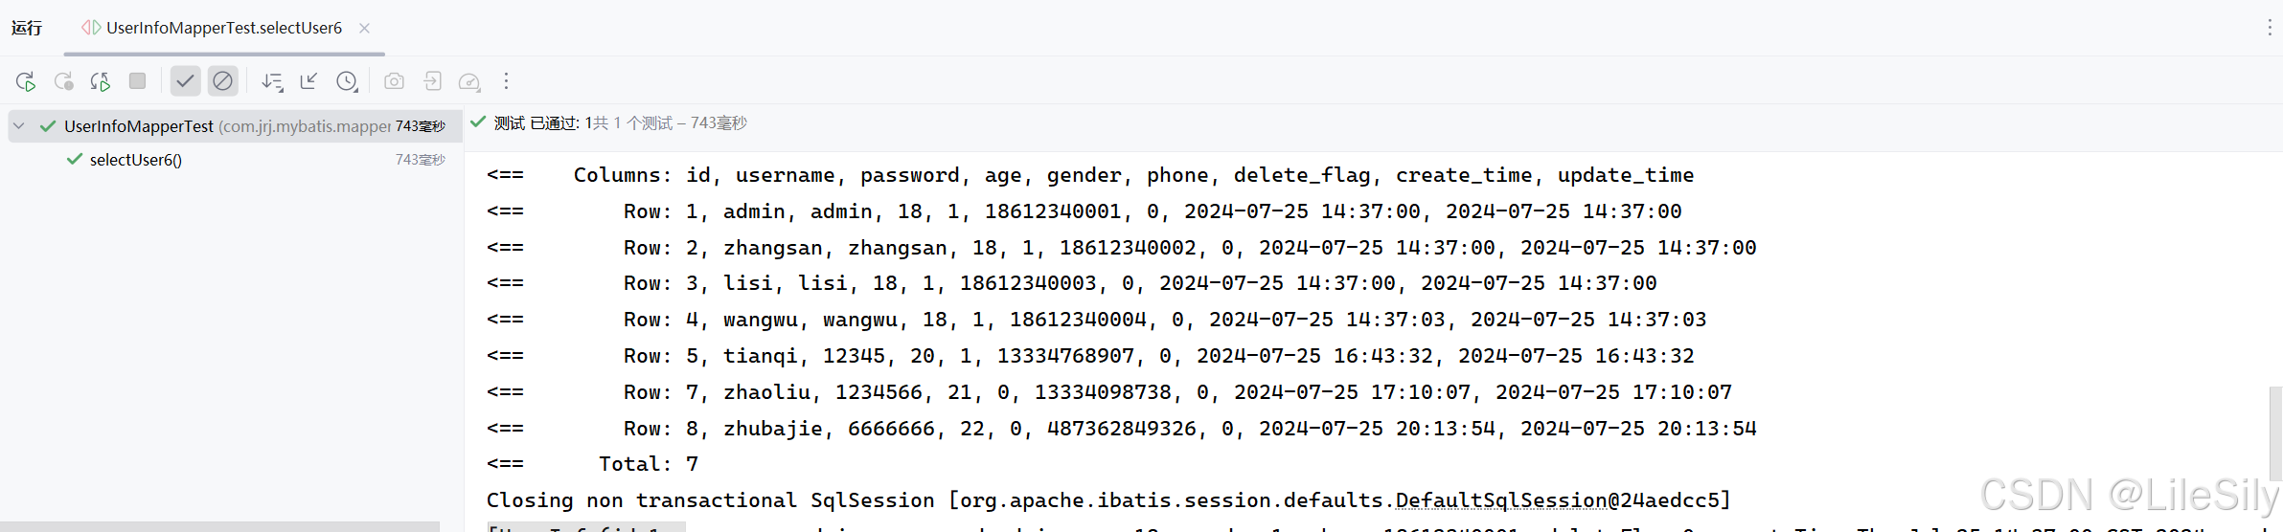
Task: Select the UserInfoMapperTest.selectUser6 run tab
Action: [224, 28]
